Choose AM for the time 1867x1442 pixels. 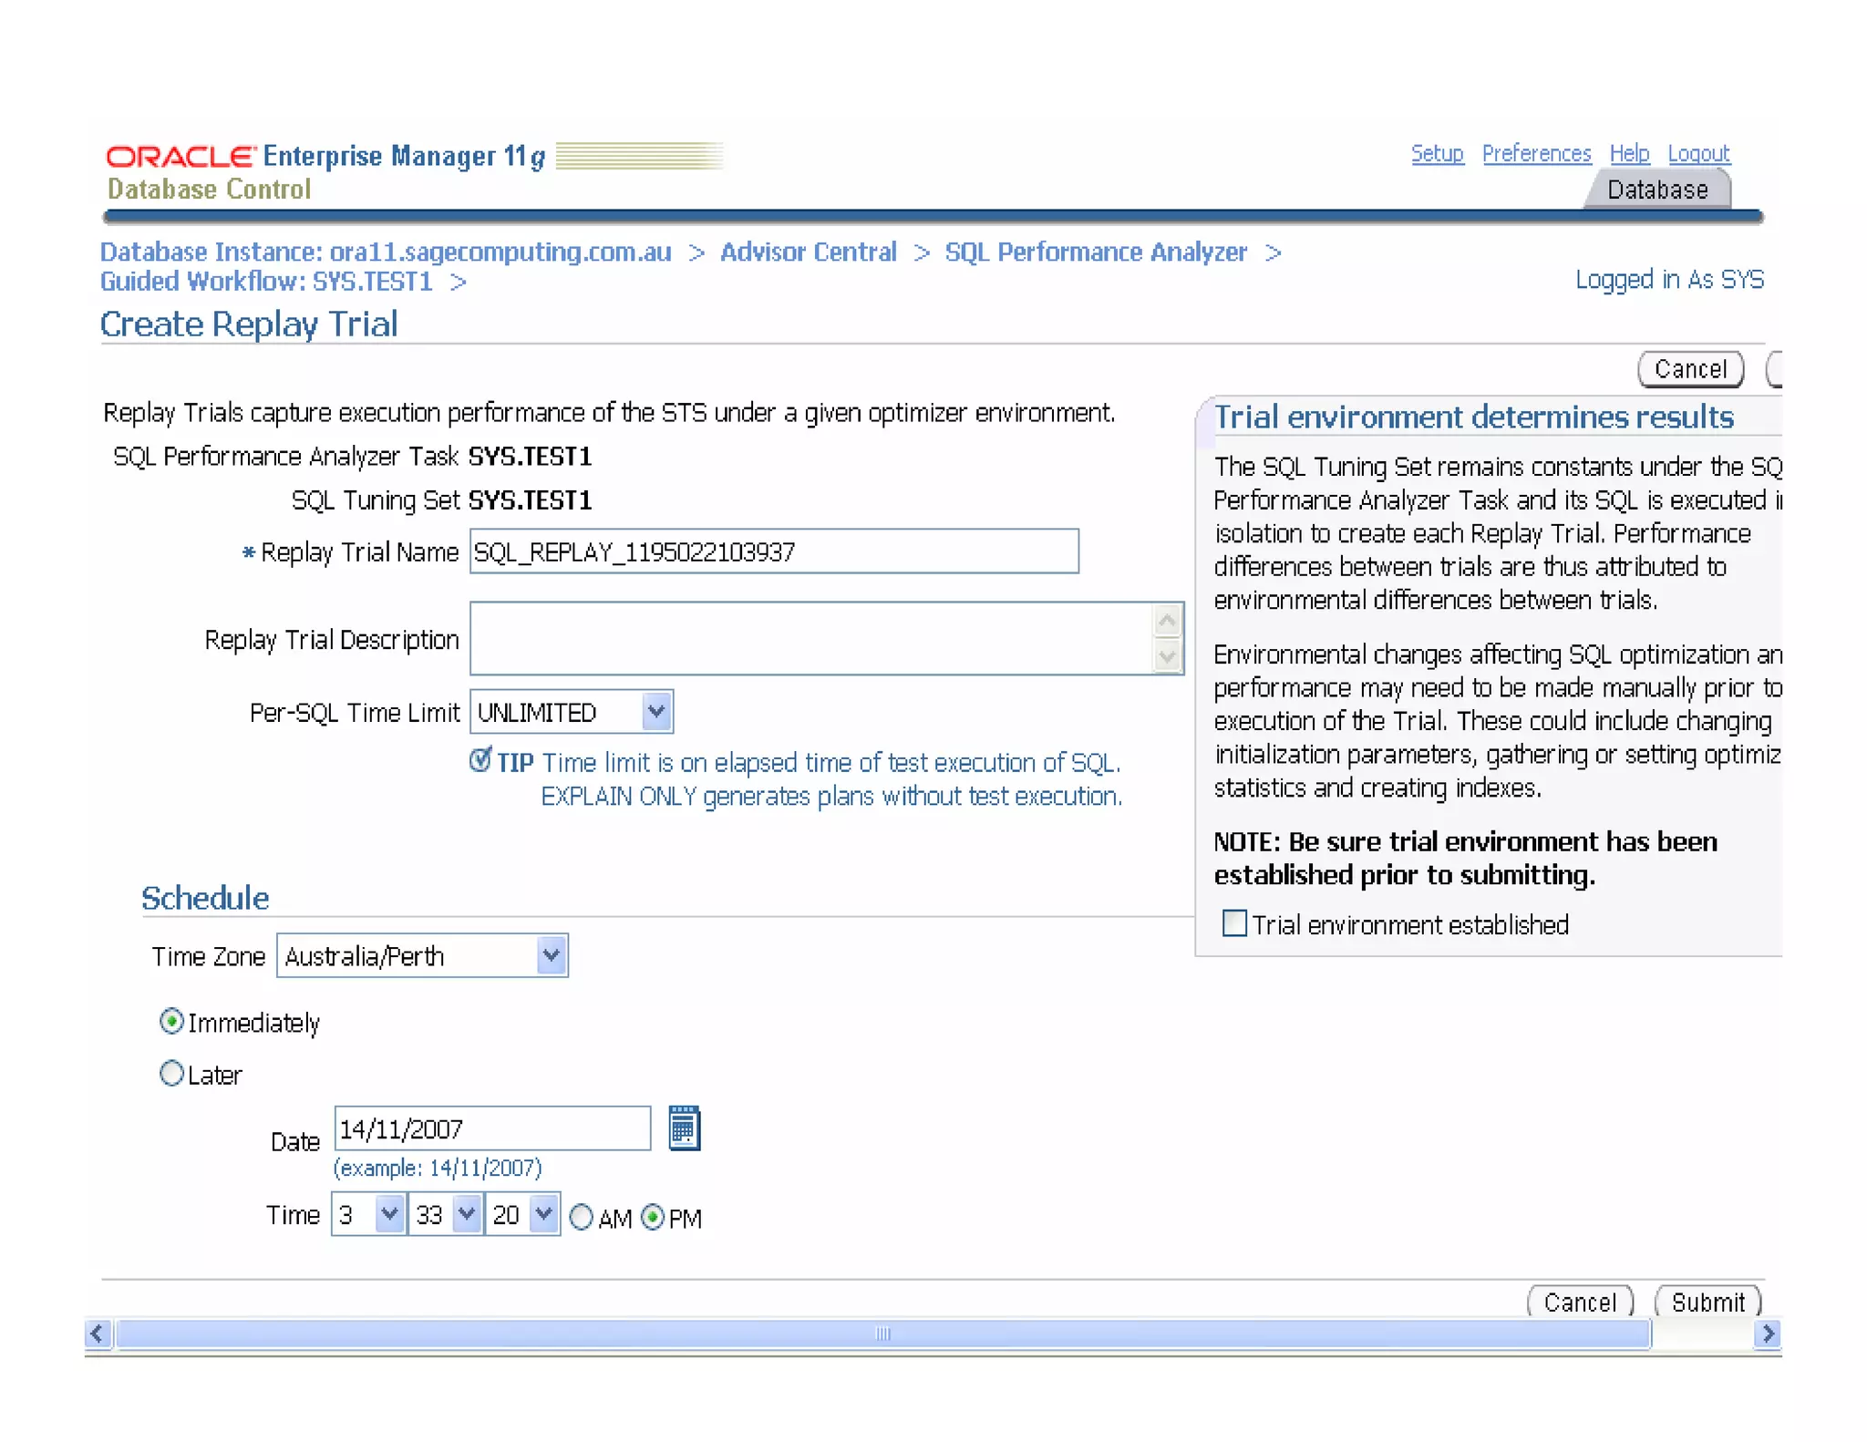(x=581, y=1217)
